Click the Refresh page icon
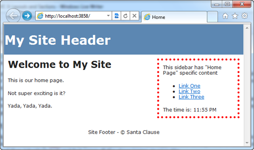This screenshot has height=150, width=254. [x=125, y=16]
